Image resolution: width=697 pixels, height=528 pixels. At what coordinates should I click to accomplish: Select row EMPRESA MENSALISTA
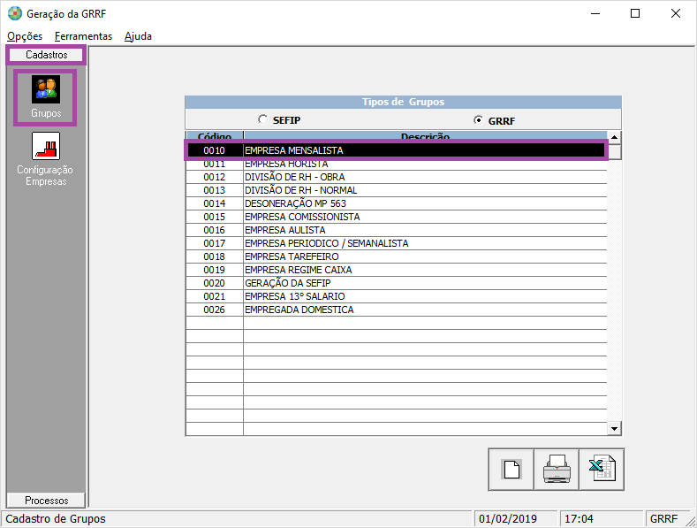[397, 150]
